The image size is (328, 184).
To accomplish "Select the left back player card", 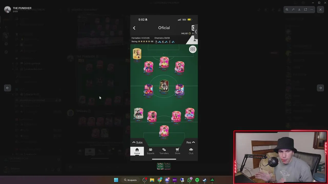I will (x=138, y=114).
